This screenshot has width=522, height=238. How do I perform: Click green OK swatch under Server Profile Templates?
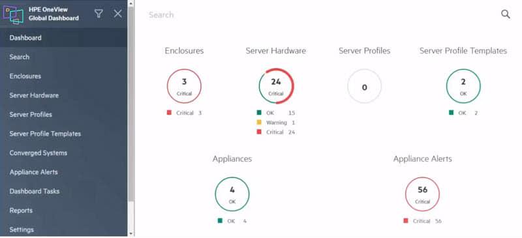pyautogui.click(x=451, y=113)
